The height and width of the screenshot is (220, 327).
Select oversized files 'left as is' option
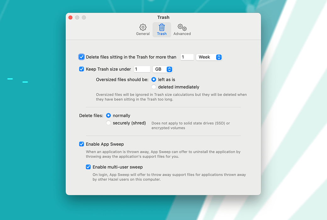point(154,80)
